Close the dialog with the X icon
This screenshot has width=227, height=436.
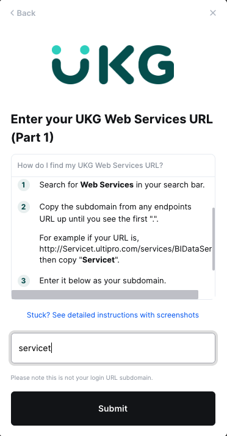[213, 13]
